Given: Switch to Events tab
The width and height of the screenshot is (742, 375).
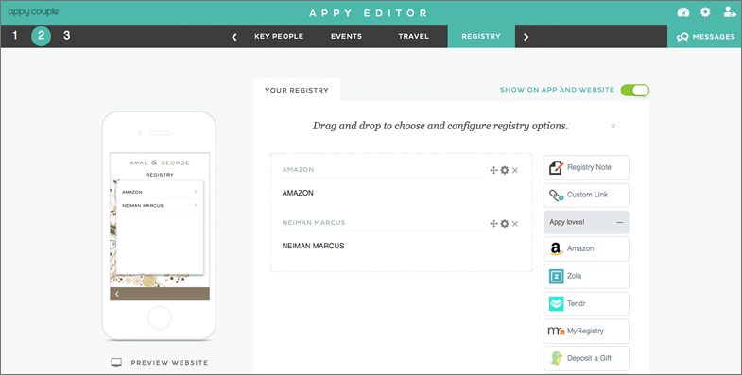Looking at the screenshot, I should tap(346, 37).
